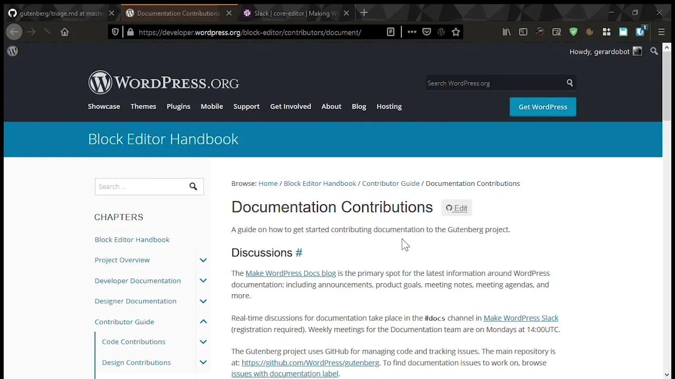Open page actions three-dot menu

click(412, 32)
